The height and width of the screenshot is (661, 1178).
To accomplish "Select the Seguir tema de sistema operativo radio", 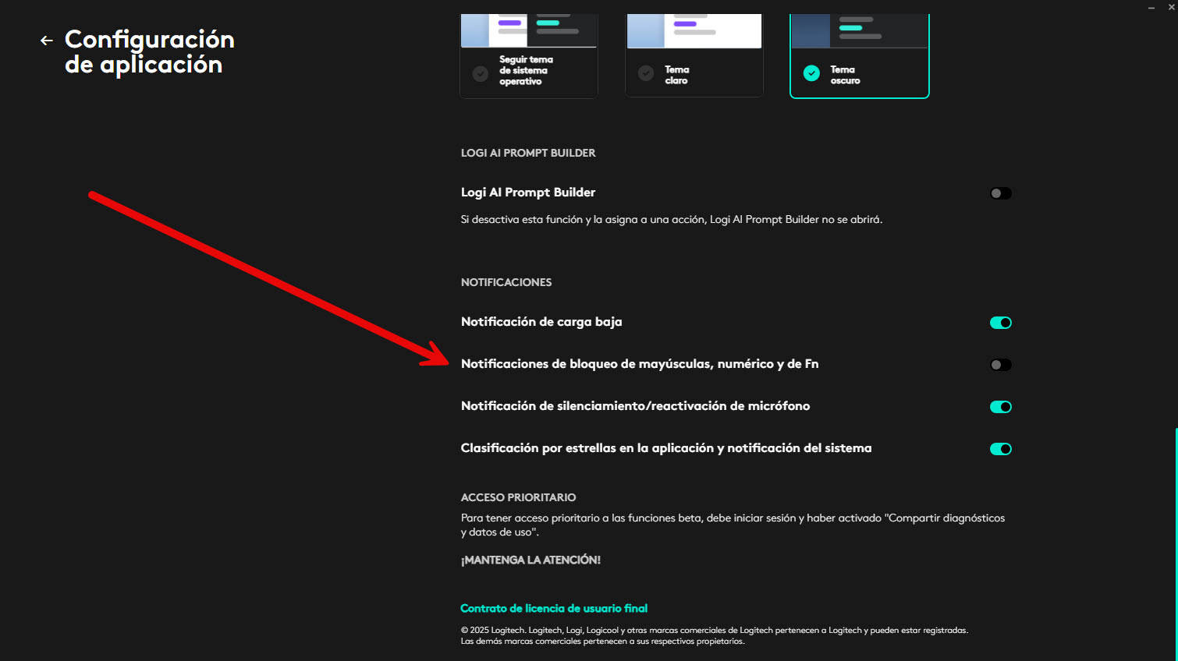I will point(481,73).
